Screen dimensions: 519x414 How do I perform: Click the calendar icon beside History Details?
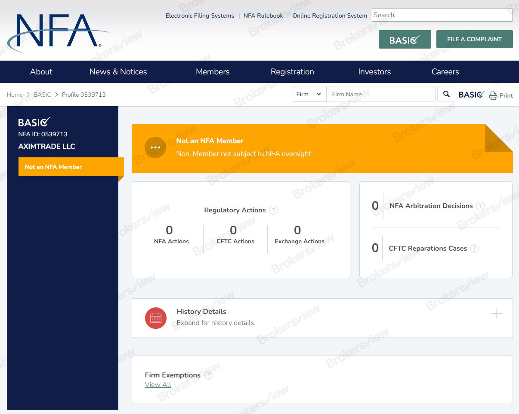click(156, 318)
